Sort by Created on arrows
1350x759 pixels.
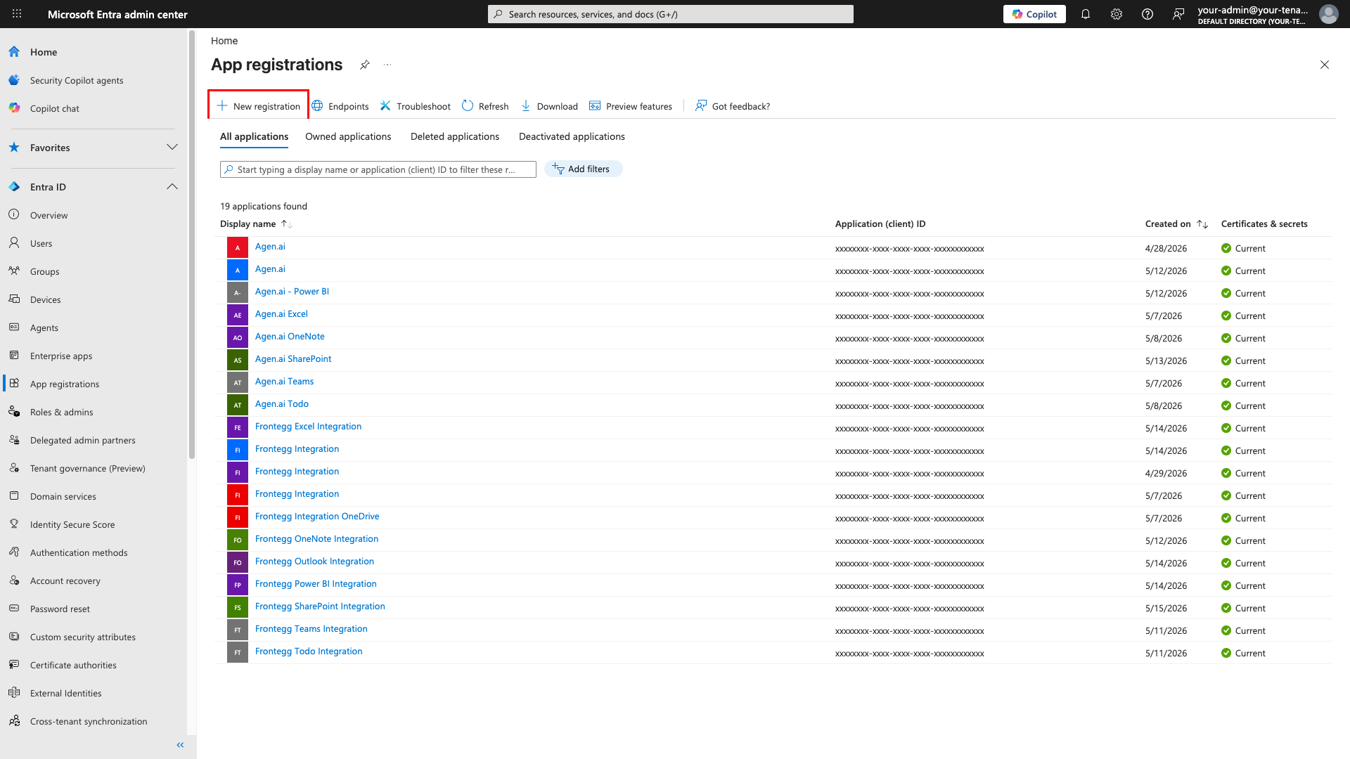[1202, 224]
